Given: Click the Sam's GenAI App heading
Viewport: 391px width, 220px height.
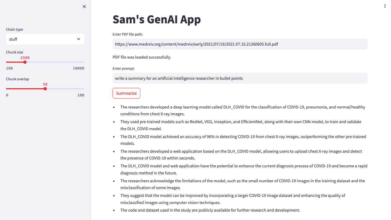Looking at the screenshot, I should click(x=157, y=19).
